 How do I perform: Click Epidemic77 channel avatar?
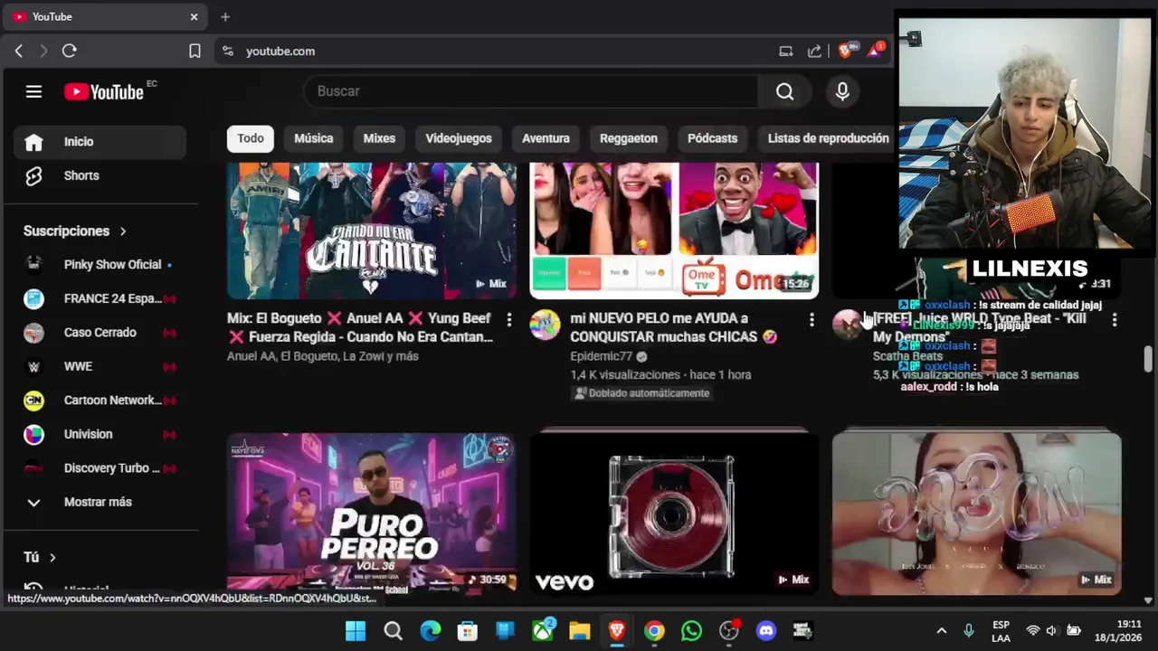coord(545,325)
